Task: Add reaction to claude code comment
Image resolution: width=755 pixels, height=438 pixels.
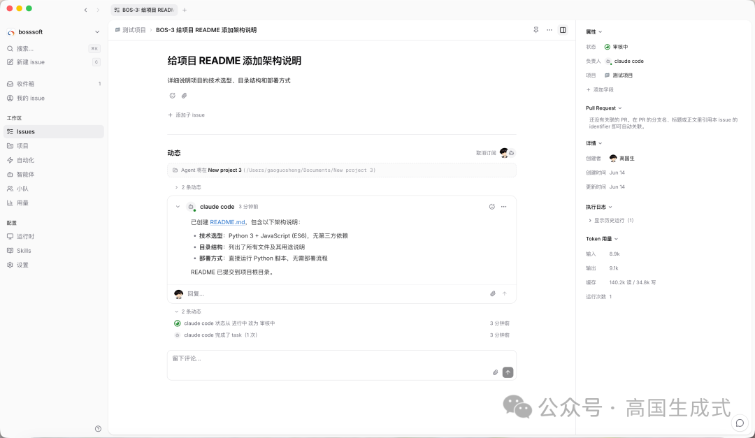Action: click(x=491, y=207)
